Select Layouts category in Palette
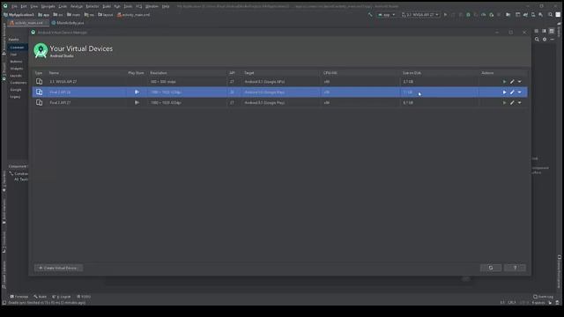Viewport: 564px width, 317px height. (16, 76)
